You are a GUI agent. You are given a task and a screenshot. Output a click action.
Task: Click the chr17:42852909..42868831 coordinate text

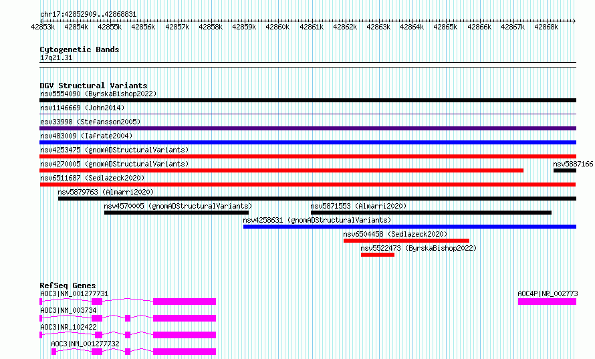pyautogui.click(x=88, y=14)
